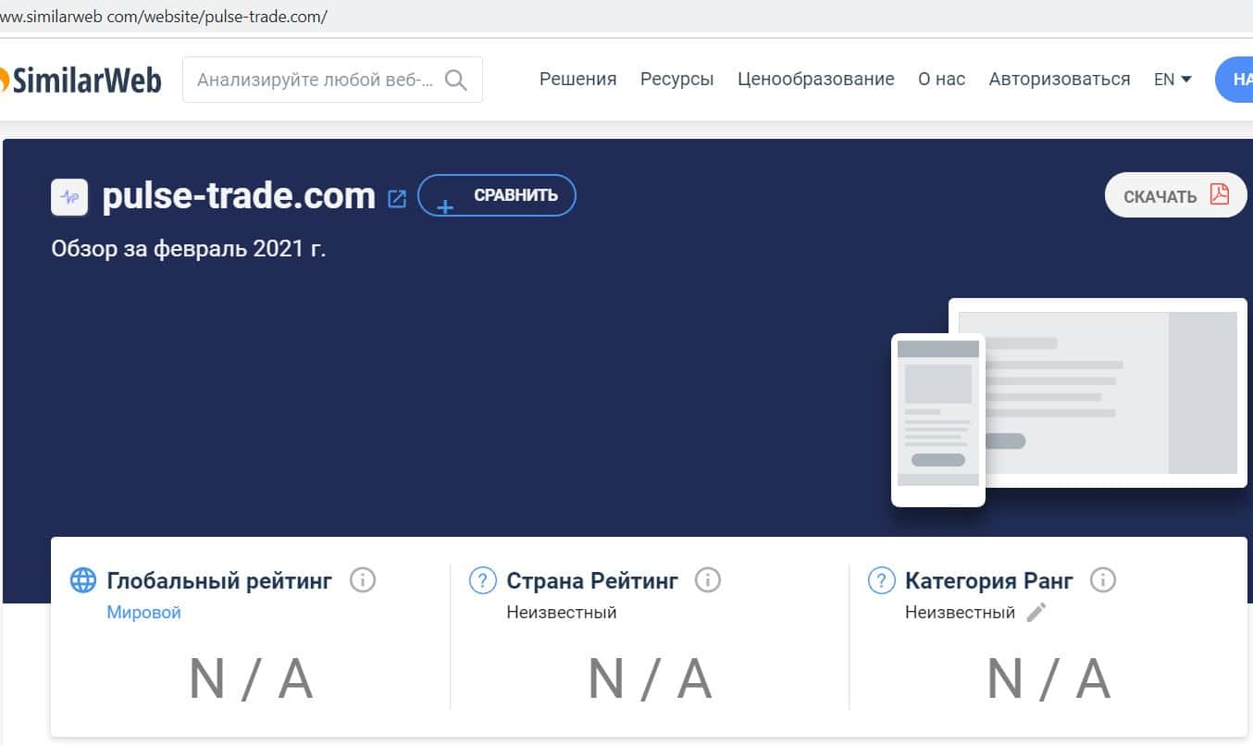This screenshot has height=746, width=1253.
Task: Go to Ценообразование page
Action: tap(816, 80)
